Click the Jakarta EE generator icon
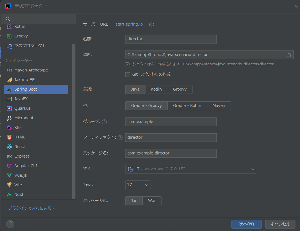 point(9,80)
